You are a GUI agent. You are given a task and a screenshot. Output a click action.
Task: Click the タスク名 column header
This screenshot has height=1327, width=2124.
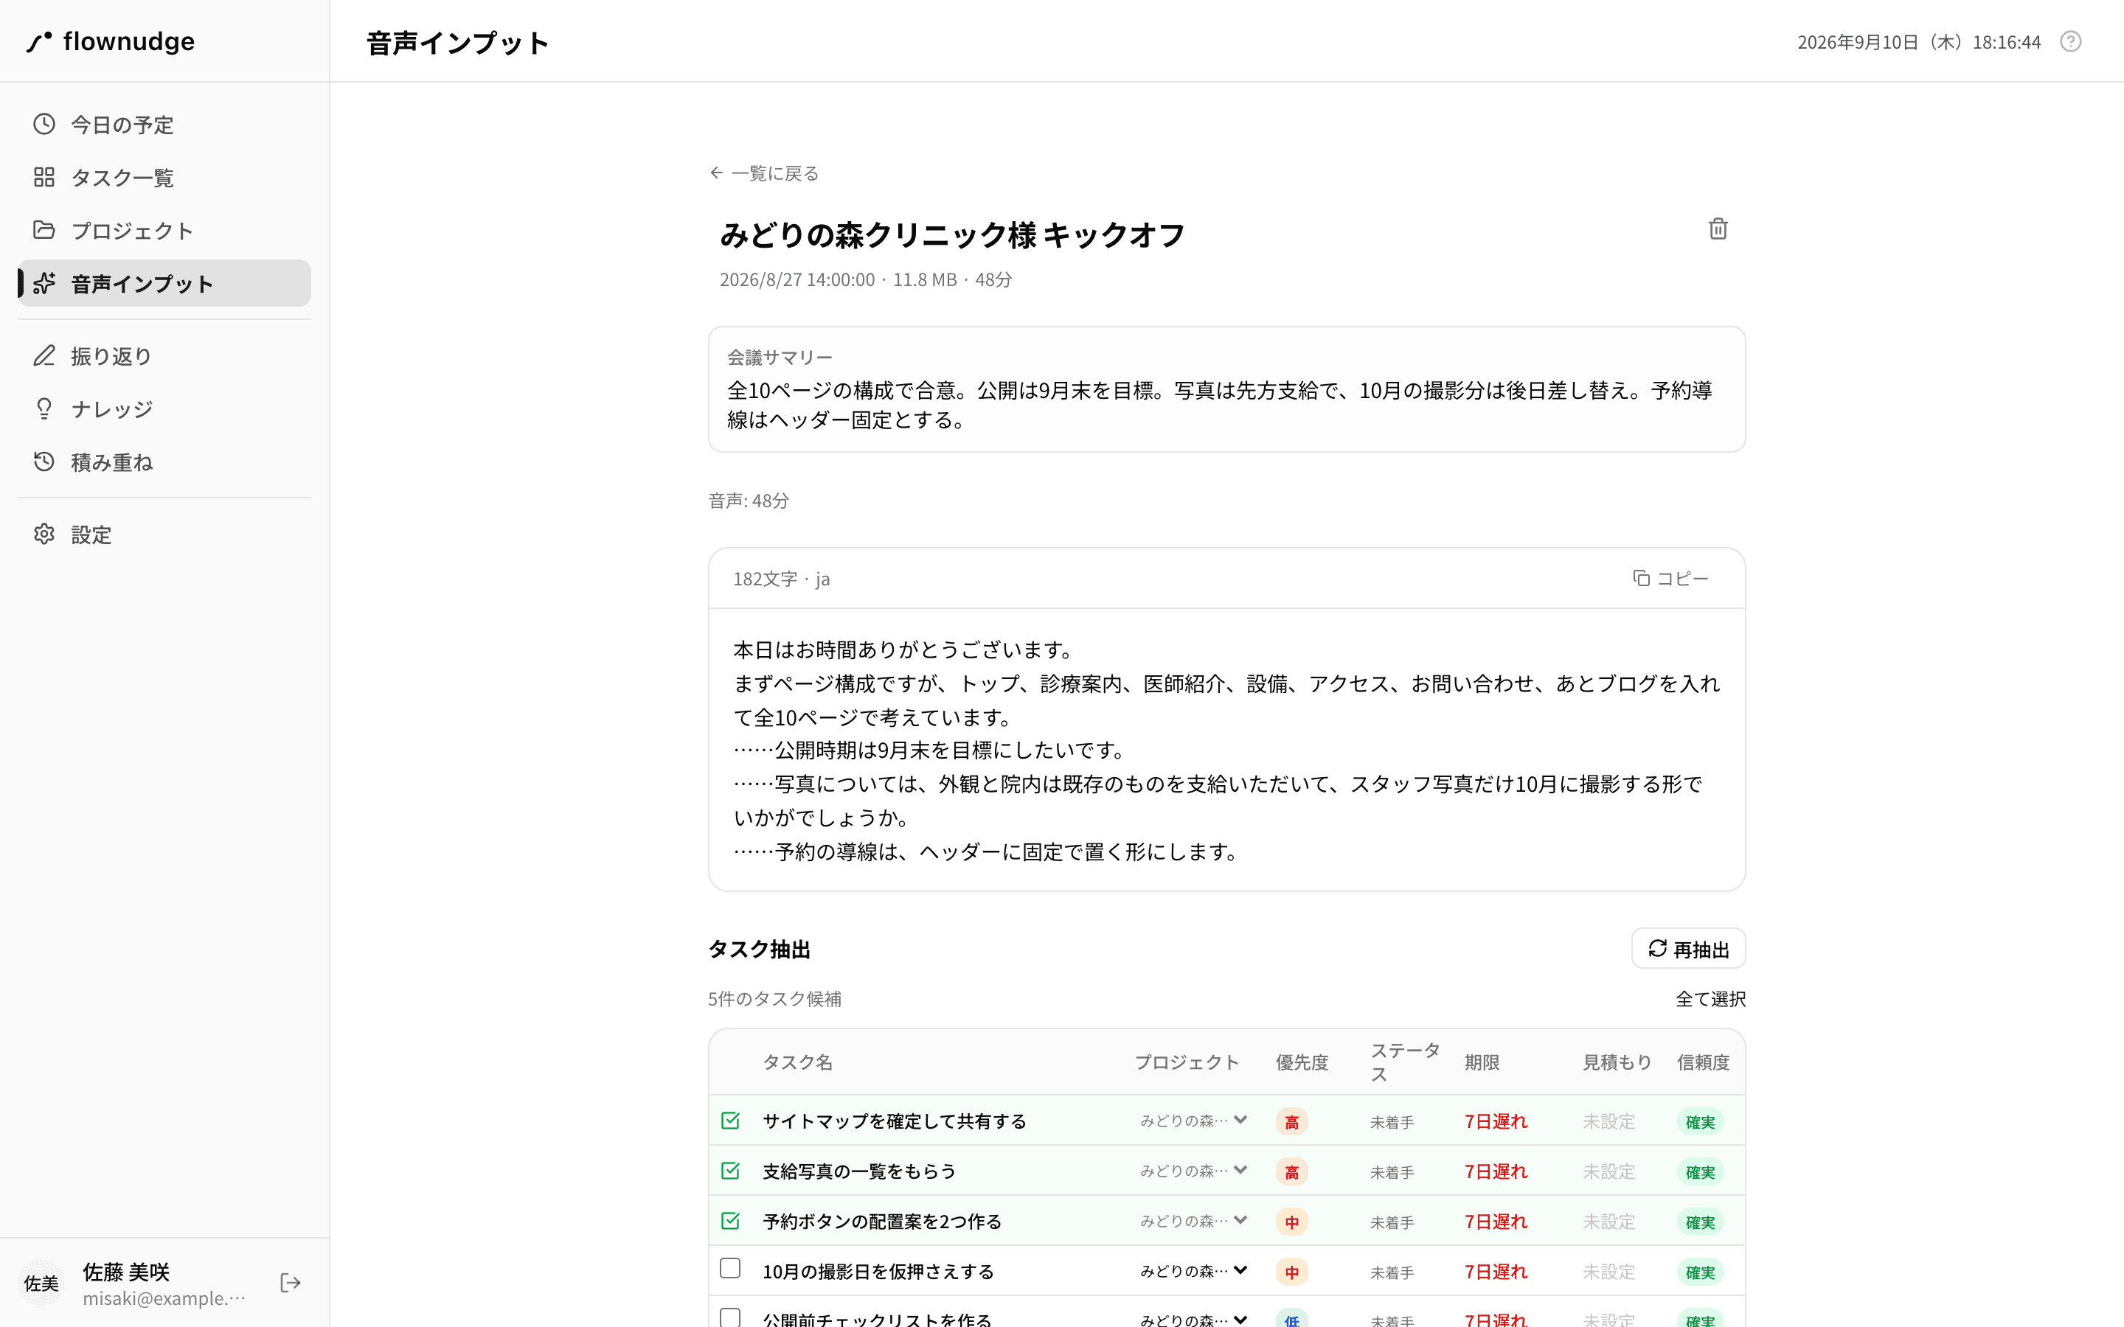pyautogui.click(x=797, y=1062)
